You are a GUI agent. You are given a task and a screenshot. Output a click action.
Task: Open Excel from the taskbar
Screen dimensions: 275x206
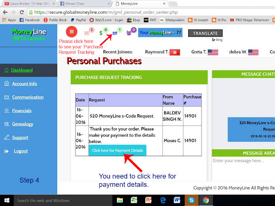click(134, 200)
